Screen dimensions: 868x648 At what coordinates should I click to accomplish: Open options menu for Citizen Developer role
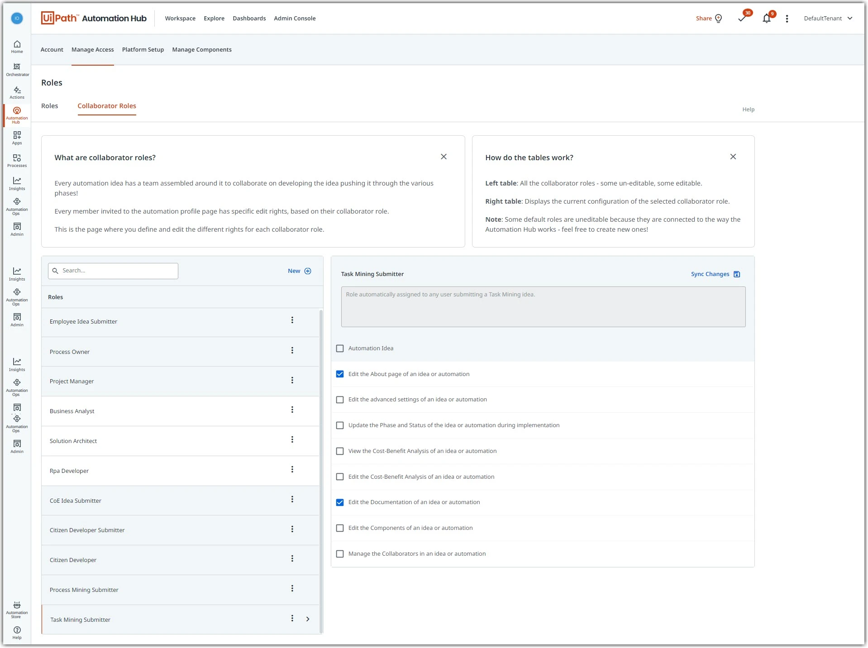click(x=292, y=559)
